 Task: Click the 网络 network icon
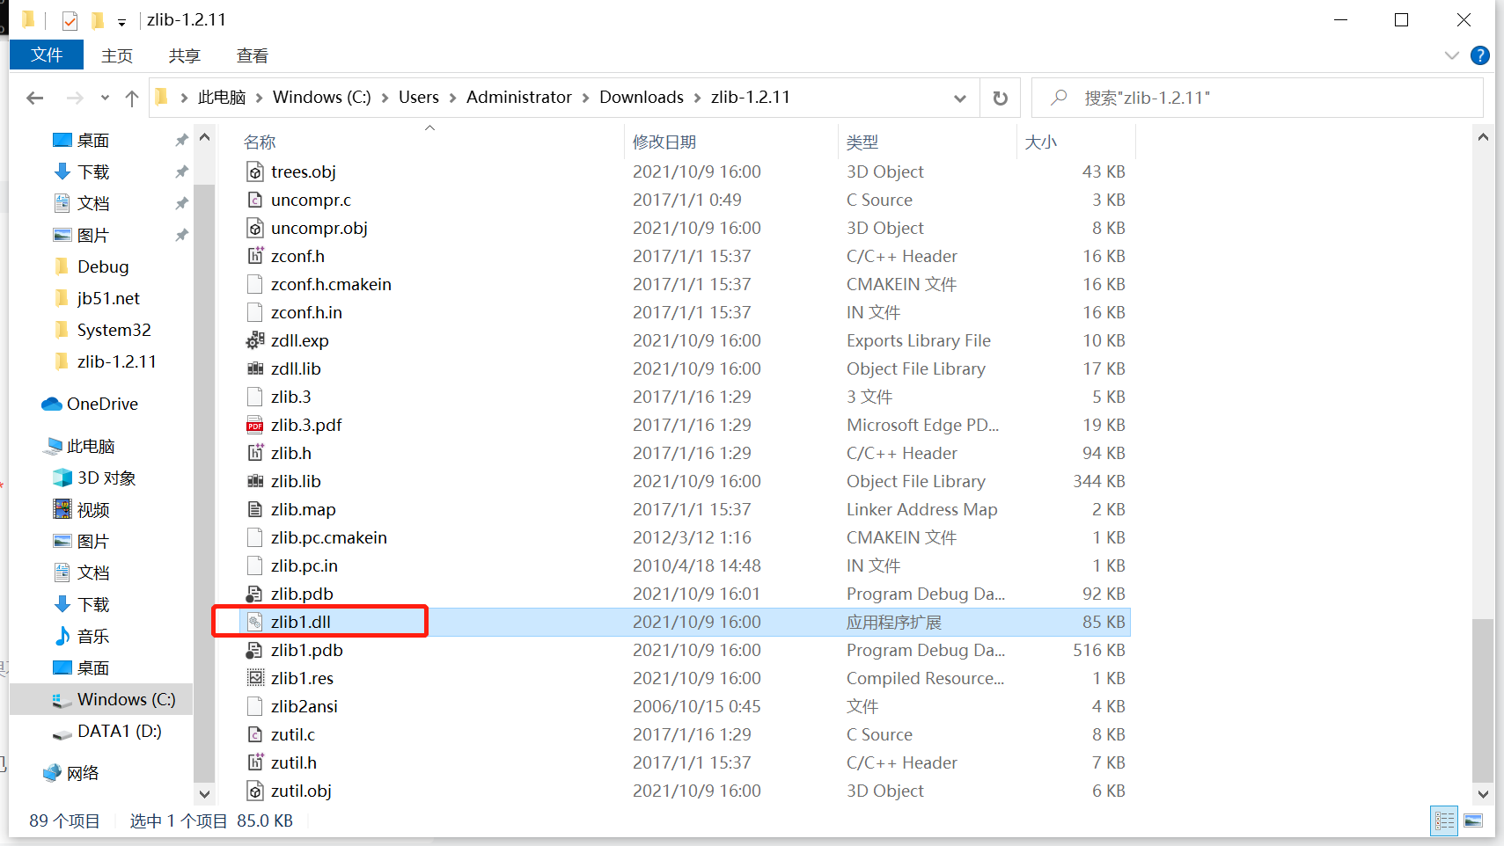(x=52, y=773)
